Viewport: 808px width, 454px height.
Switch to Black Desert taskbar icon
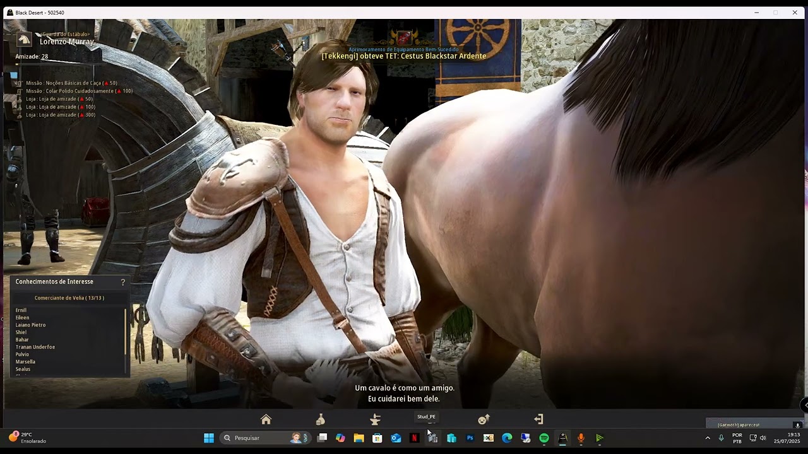(562, 438)
